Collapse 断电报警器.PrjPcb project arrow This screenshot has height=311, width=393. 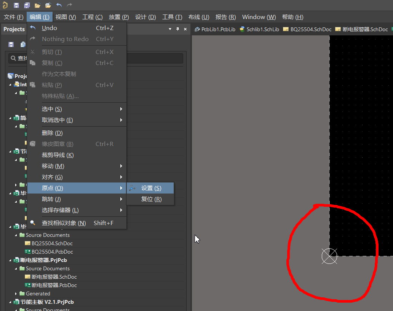[x=10, y=260]
